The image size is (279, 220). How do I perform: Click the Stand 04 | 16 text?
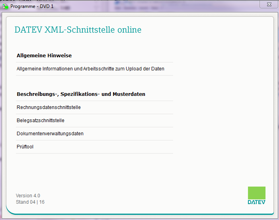pyautogui.click(x=30, y=202)
